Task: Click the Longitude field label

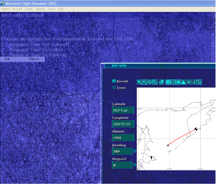Action: [120, 118]
